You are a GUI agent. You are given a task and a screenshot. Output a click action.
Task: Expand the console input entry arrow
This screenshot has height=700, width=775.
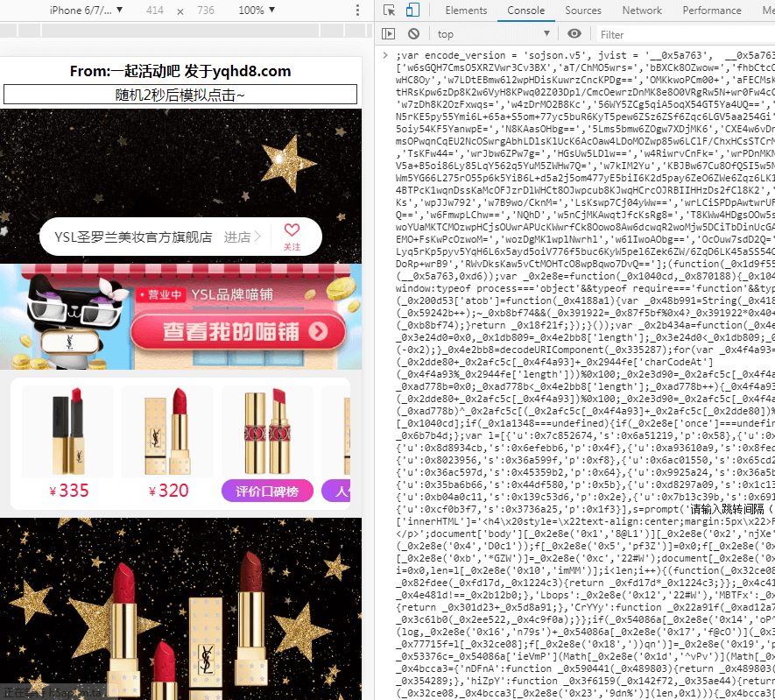point(385,55)
